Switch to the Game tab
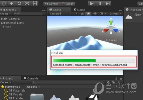Viewport: 143px width, 100px height. point(80,10)
